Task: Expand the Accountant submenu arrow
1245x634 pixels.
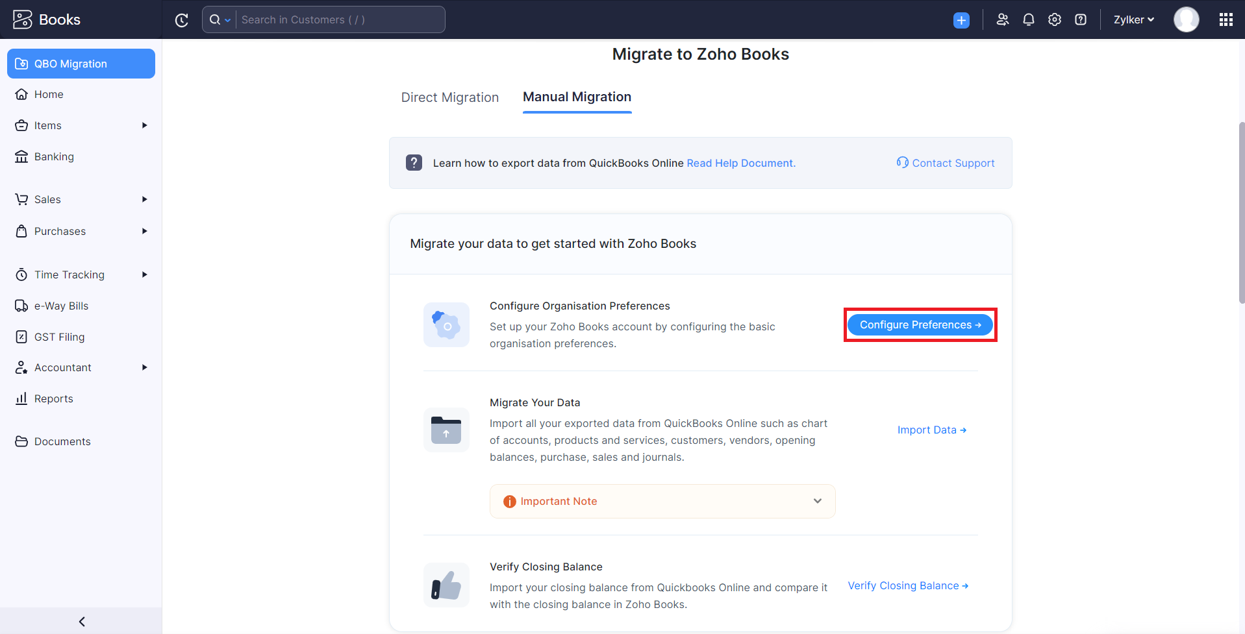Action: point(144,367)
